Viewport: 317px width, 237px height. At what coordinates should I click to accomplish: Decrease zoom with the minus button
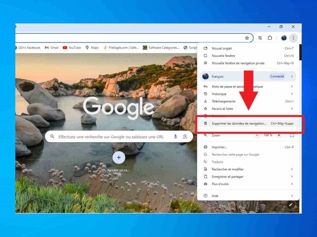click(257, 135)
